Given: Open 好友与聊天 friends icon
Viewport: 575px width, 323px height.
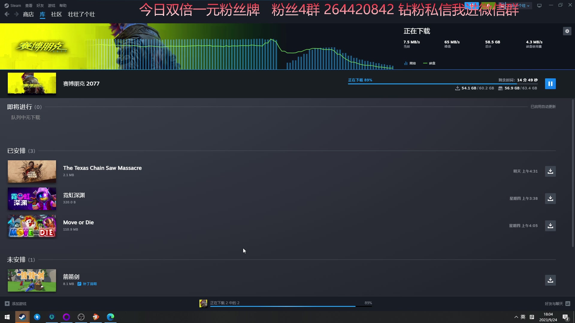Looking at the screenshot, I should (568, 304).
